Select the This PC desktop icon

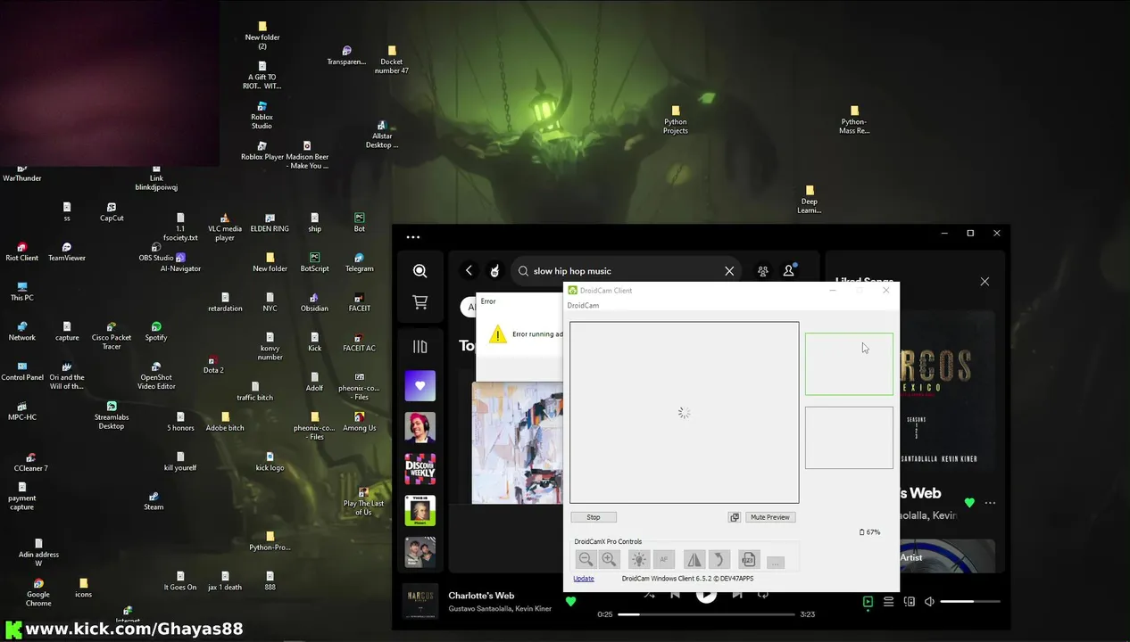coord(22,292)
